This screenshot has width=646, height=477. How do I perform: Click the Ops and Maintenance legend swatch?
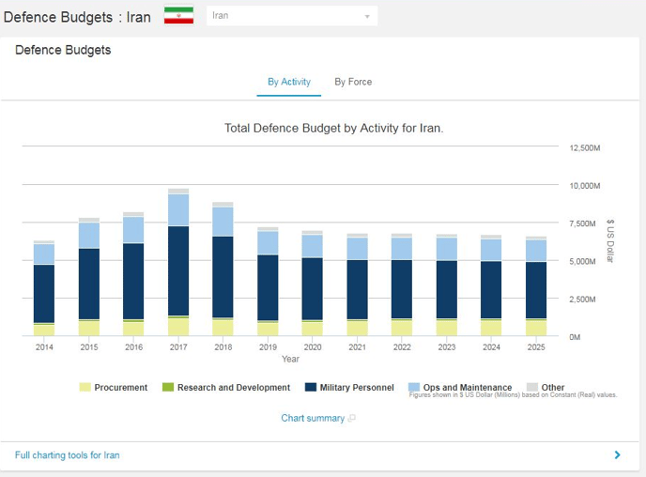point(414,388)
